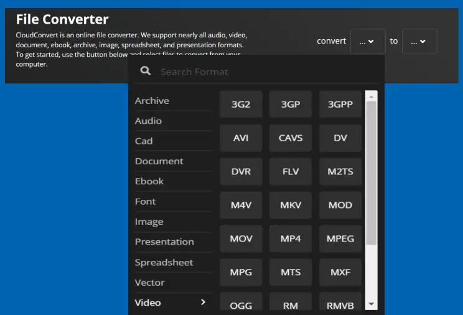Choose the M2TS format
463x315 pixels.
(x=340, y=171)
